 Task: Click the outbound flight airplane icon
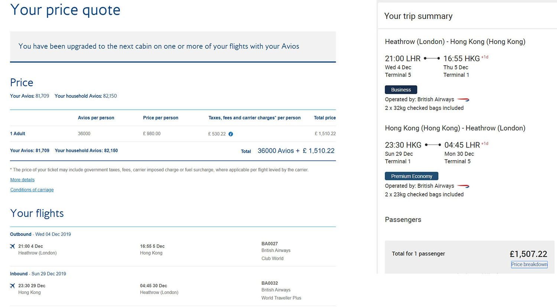(x=13, y=246)
